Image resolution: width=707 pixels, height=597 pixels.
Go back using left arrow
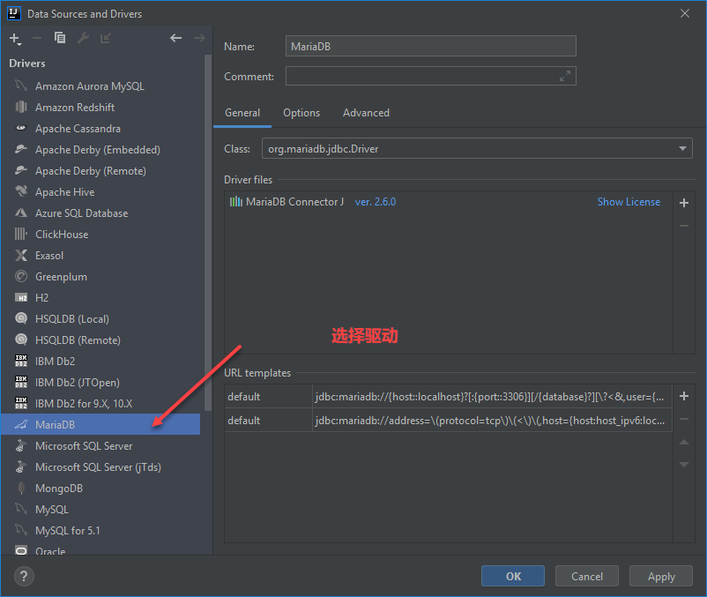pos(175,38)
